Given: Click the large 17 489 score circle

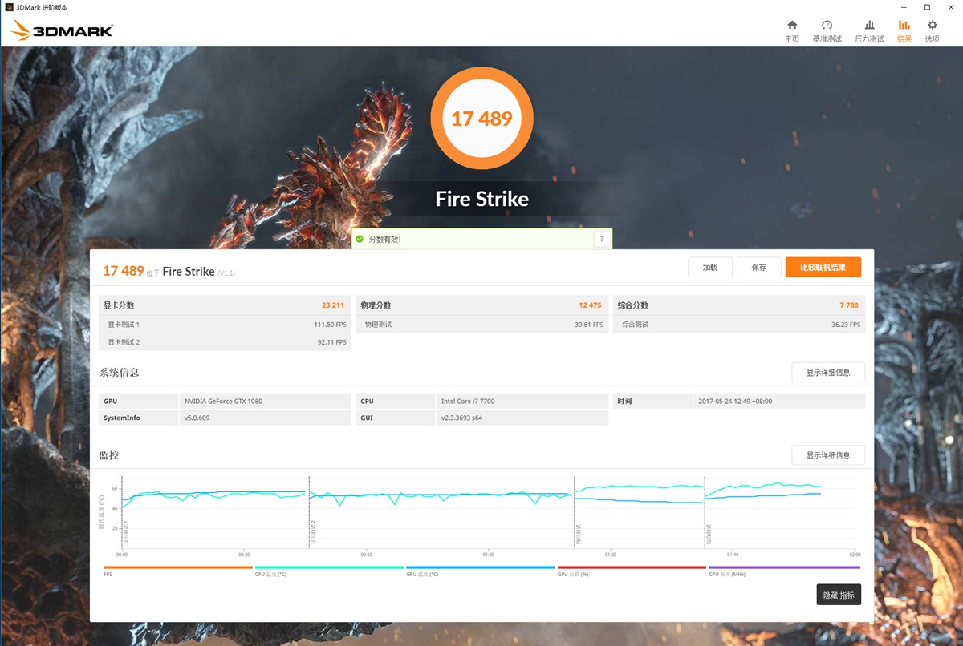Looking at the screenshot, I should 481,119.
